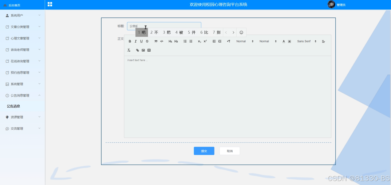This screenshot has width=391, height=185.
Task: Open the second Normal header dropdown
Action: point(268,41)
